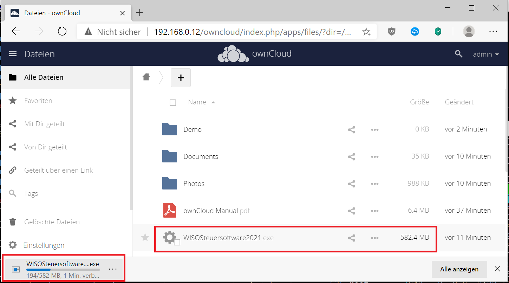The image size is (509, 283).
Task: Open Tags filter in sidebar
Action: 66,193
